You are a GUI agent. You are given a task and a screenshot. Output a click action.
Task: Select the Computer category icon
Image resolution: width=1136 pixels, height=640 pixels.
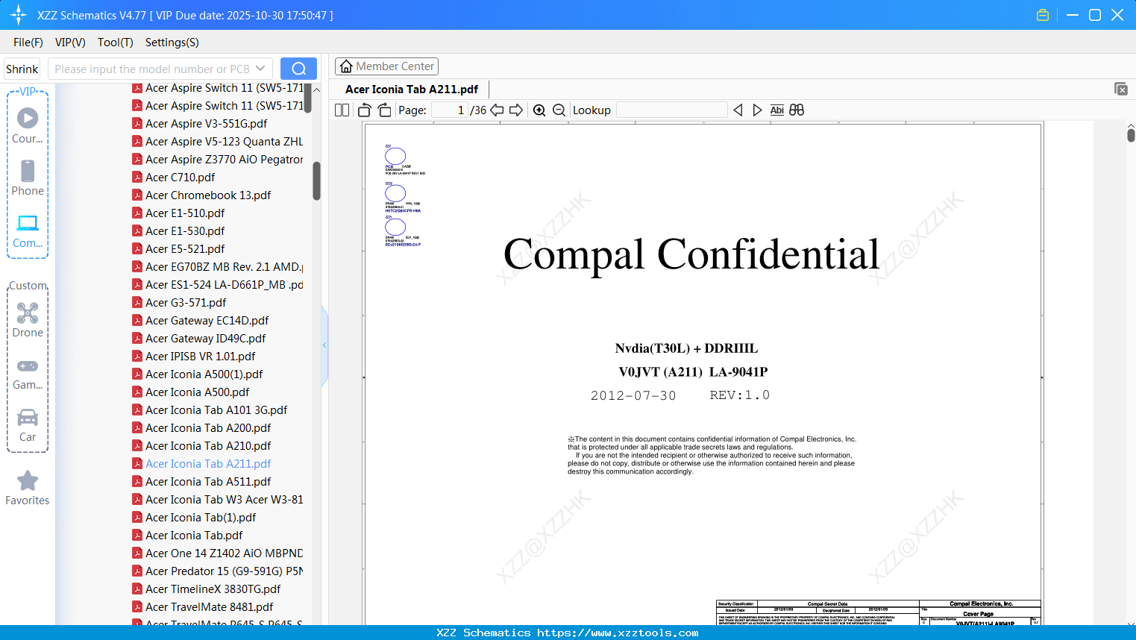28,230
